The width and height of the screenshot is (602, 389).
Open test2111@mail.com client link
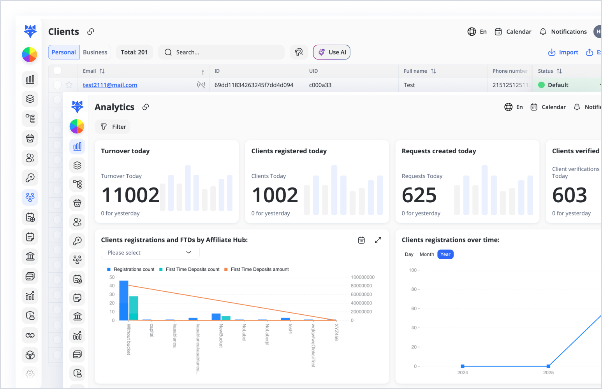(110, 85)
